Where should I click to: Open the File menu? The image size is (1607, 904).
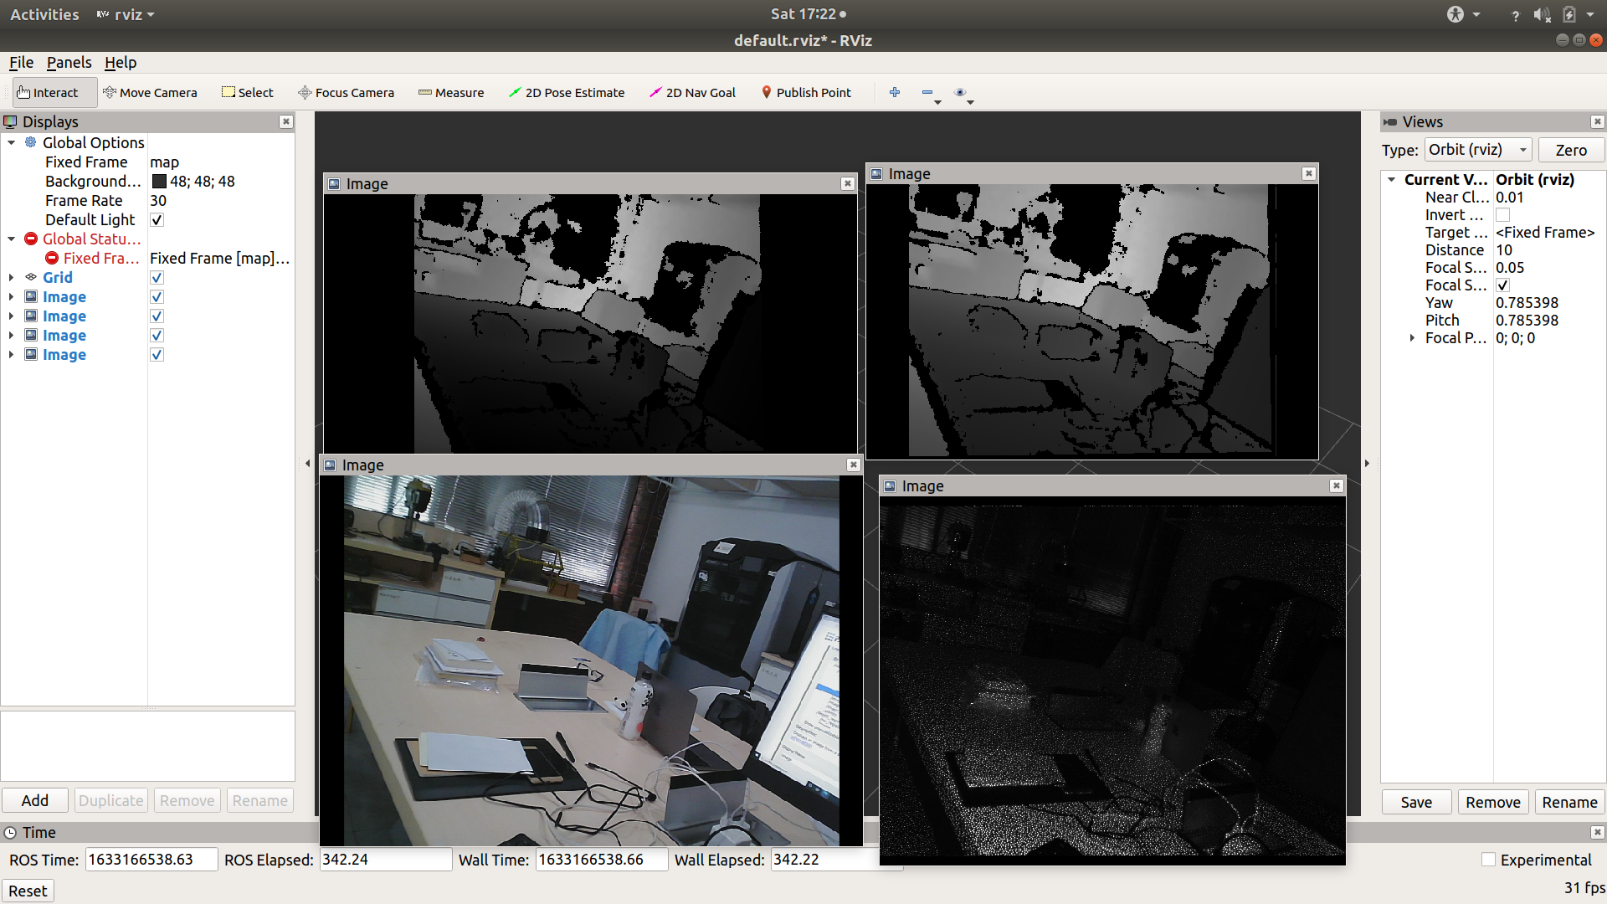point(21,63)
